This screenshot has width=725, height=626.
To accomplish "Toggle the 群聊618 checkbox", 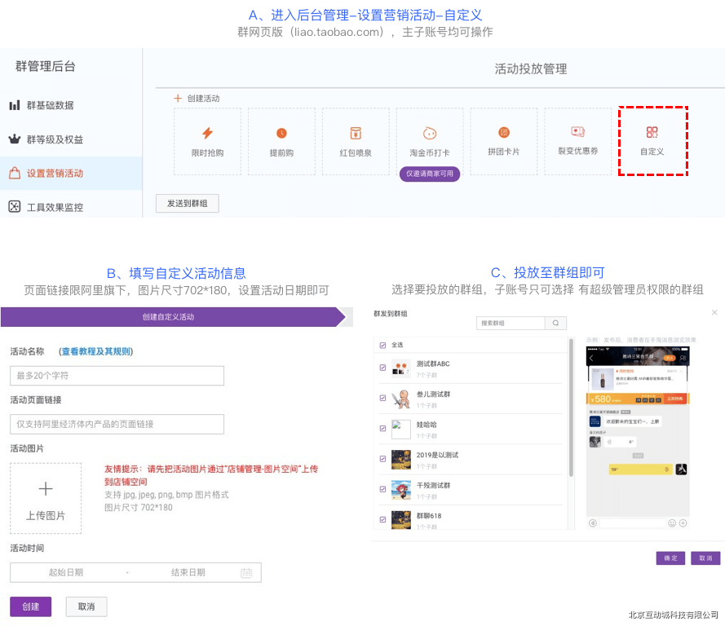I will click(x=382, y=520).
